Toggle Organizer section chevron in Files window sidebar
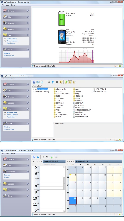 (28, 97)
